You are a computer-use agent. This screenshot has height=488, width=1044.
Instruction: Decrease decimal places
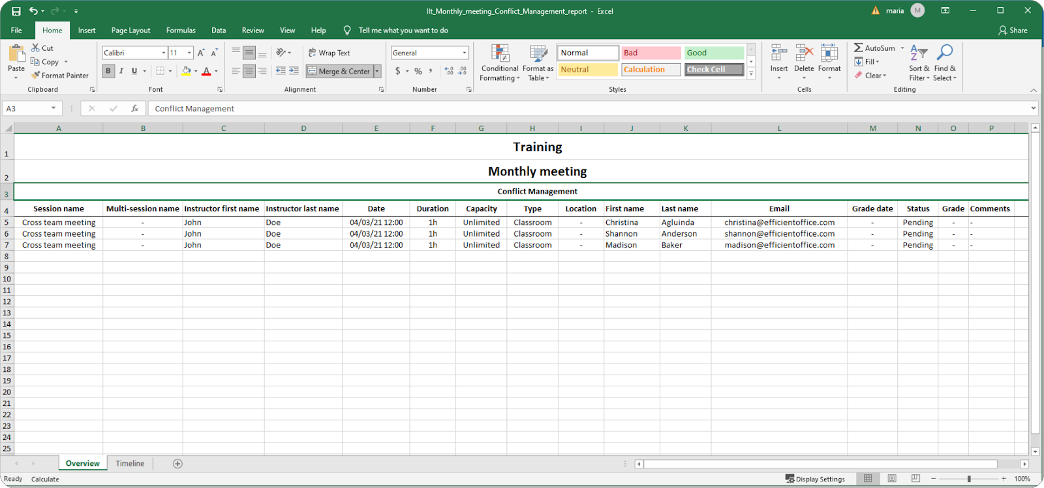point(463,71)
